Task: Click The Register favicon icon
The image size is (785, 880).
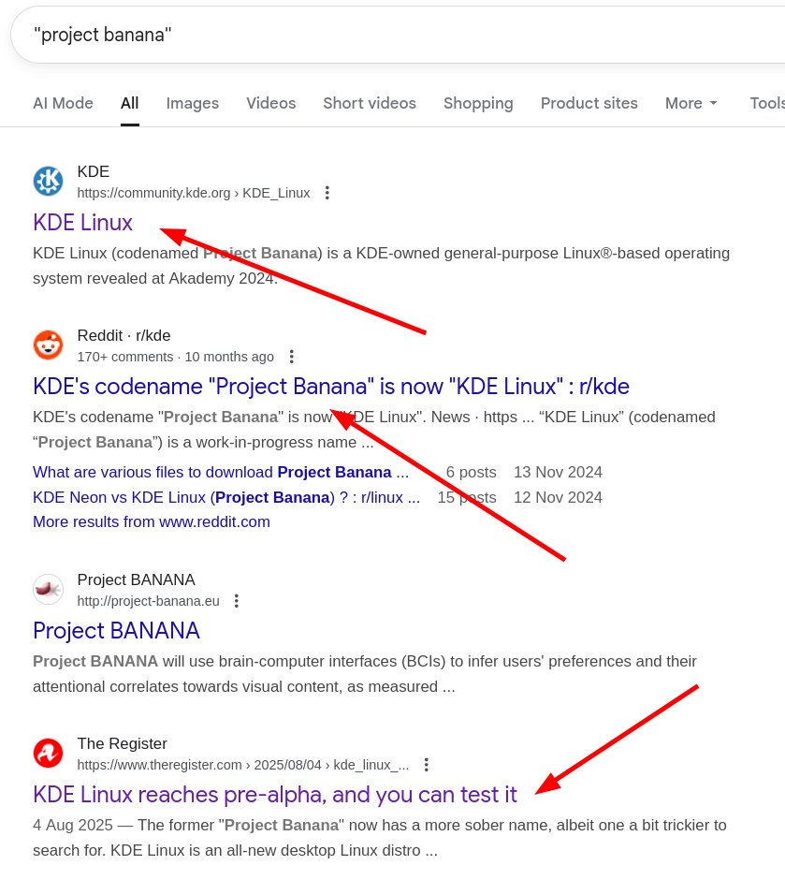Action: pyautogui.click(x=48, y=753)
